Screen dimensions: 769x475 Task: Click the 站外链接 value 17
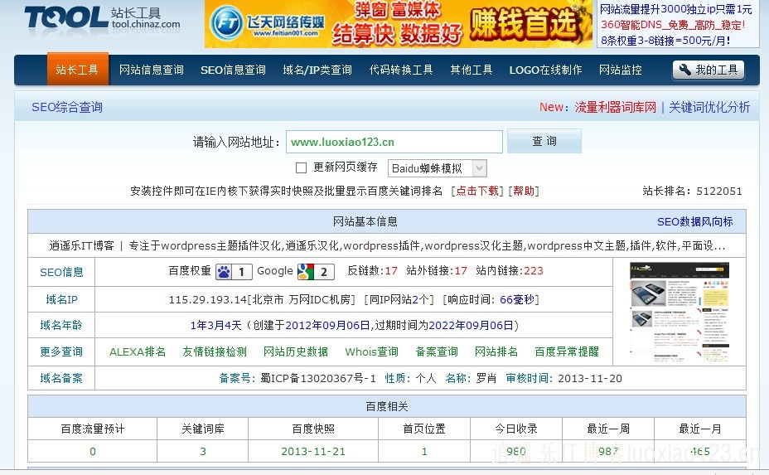click(x=461, y=271)
